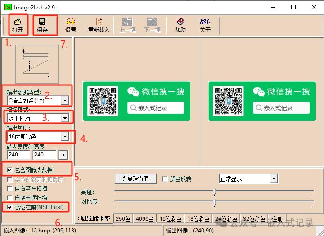
Task: Switch to 18位彩色 tab
Action: pyautogui.click(x=198, y=219)
